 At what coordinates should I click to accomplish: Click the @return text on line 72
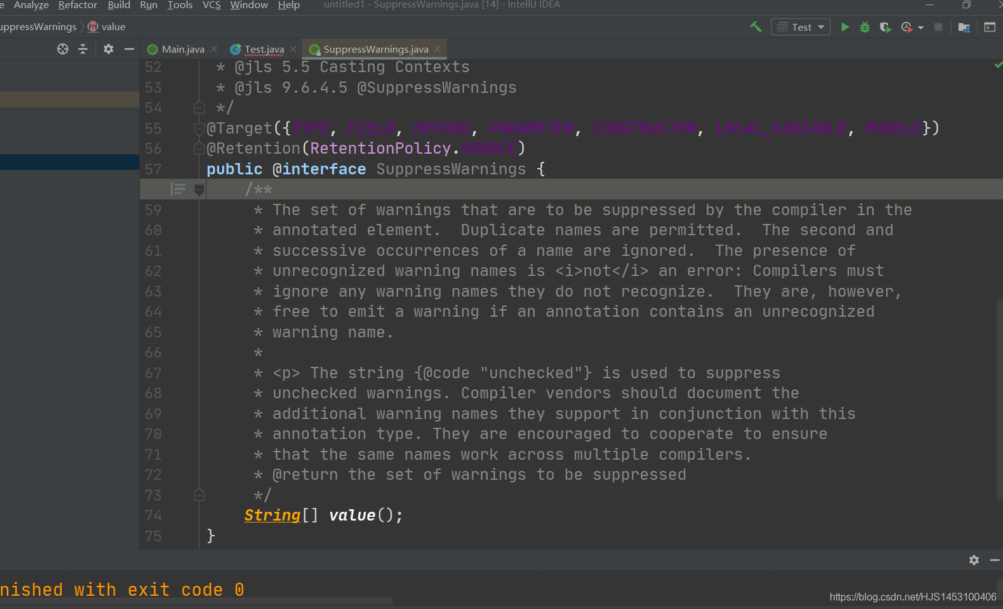point(305,475)
